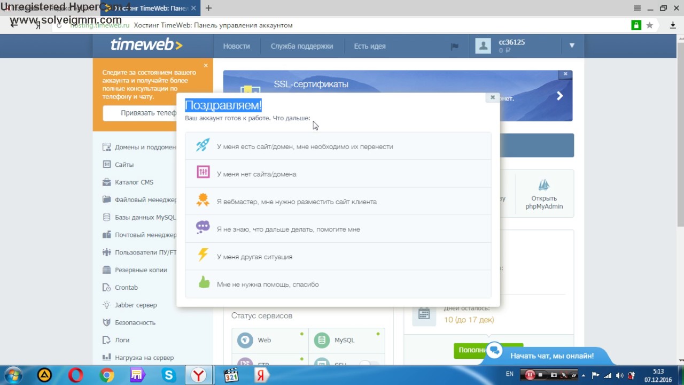Open Базы данных MySQL icon
Viewport: 684px width, 385px height.
(106, 217)
